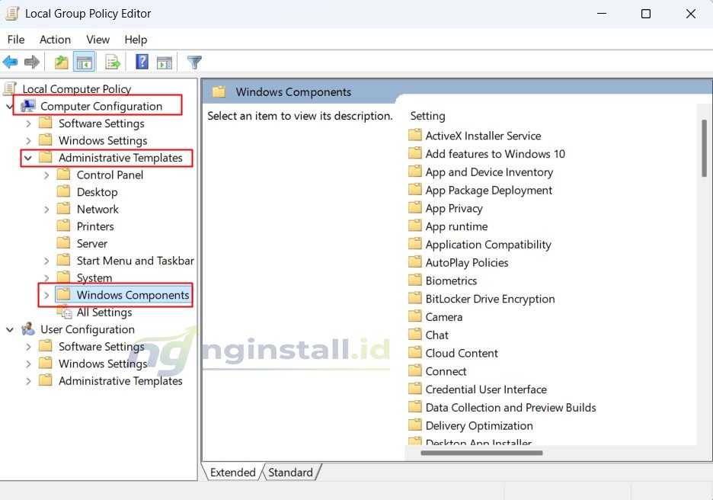Expand the Control Panel tree node
Viewport: 713px width, 500px height.
[47, 175]
